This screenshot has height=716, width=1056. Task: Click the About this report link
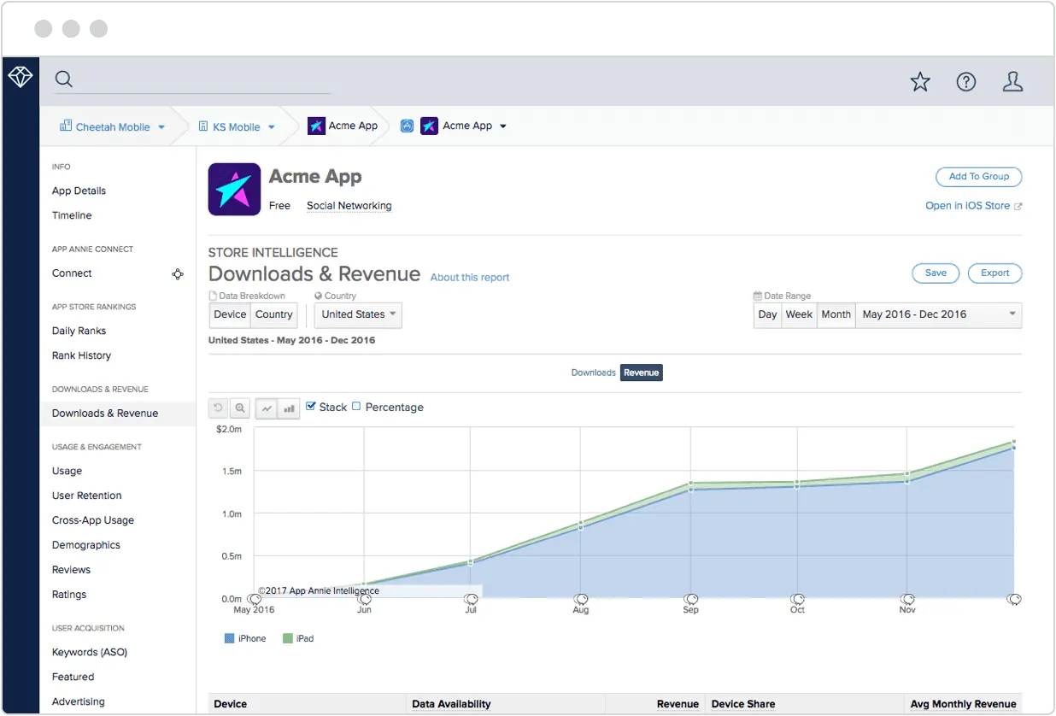470,278
